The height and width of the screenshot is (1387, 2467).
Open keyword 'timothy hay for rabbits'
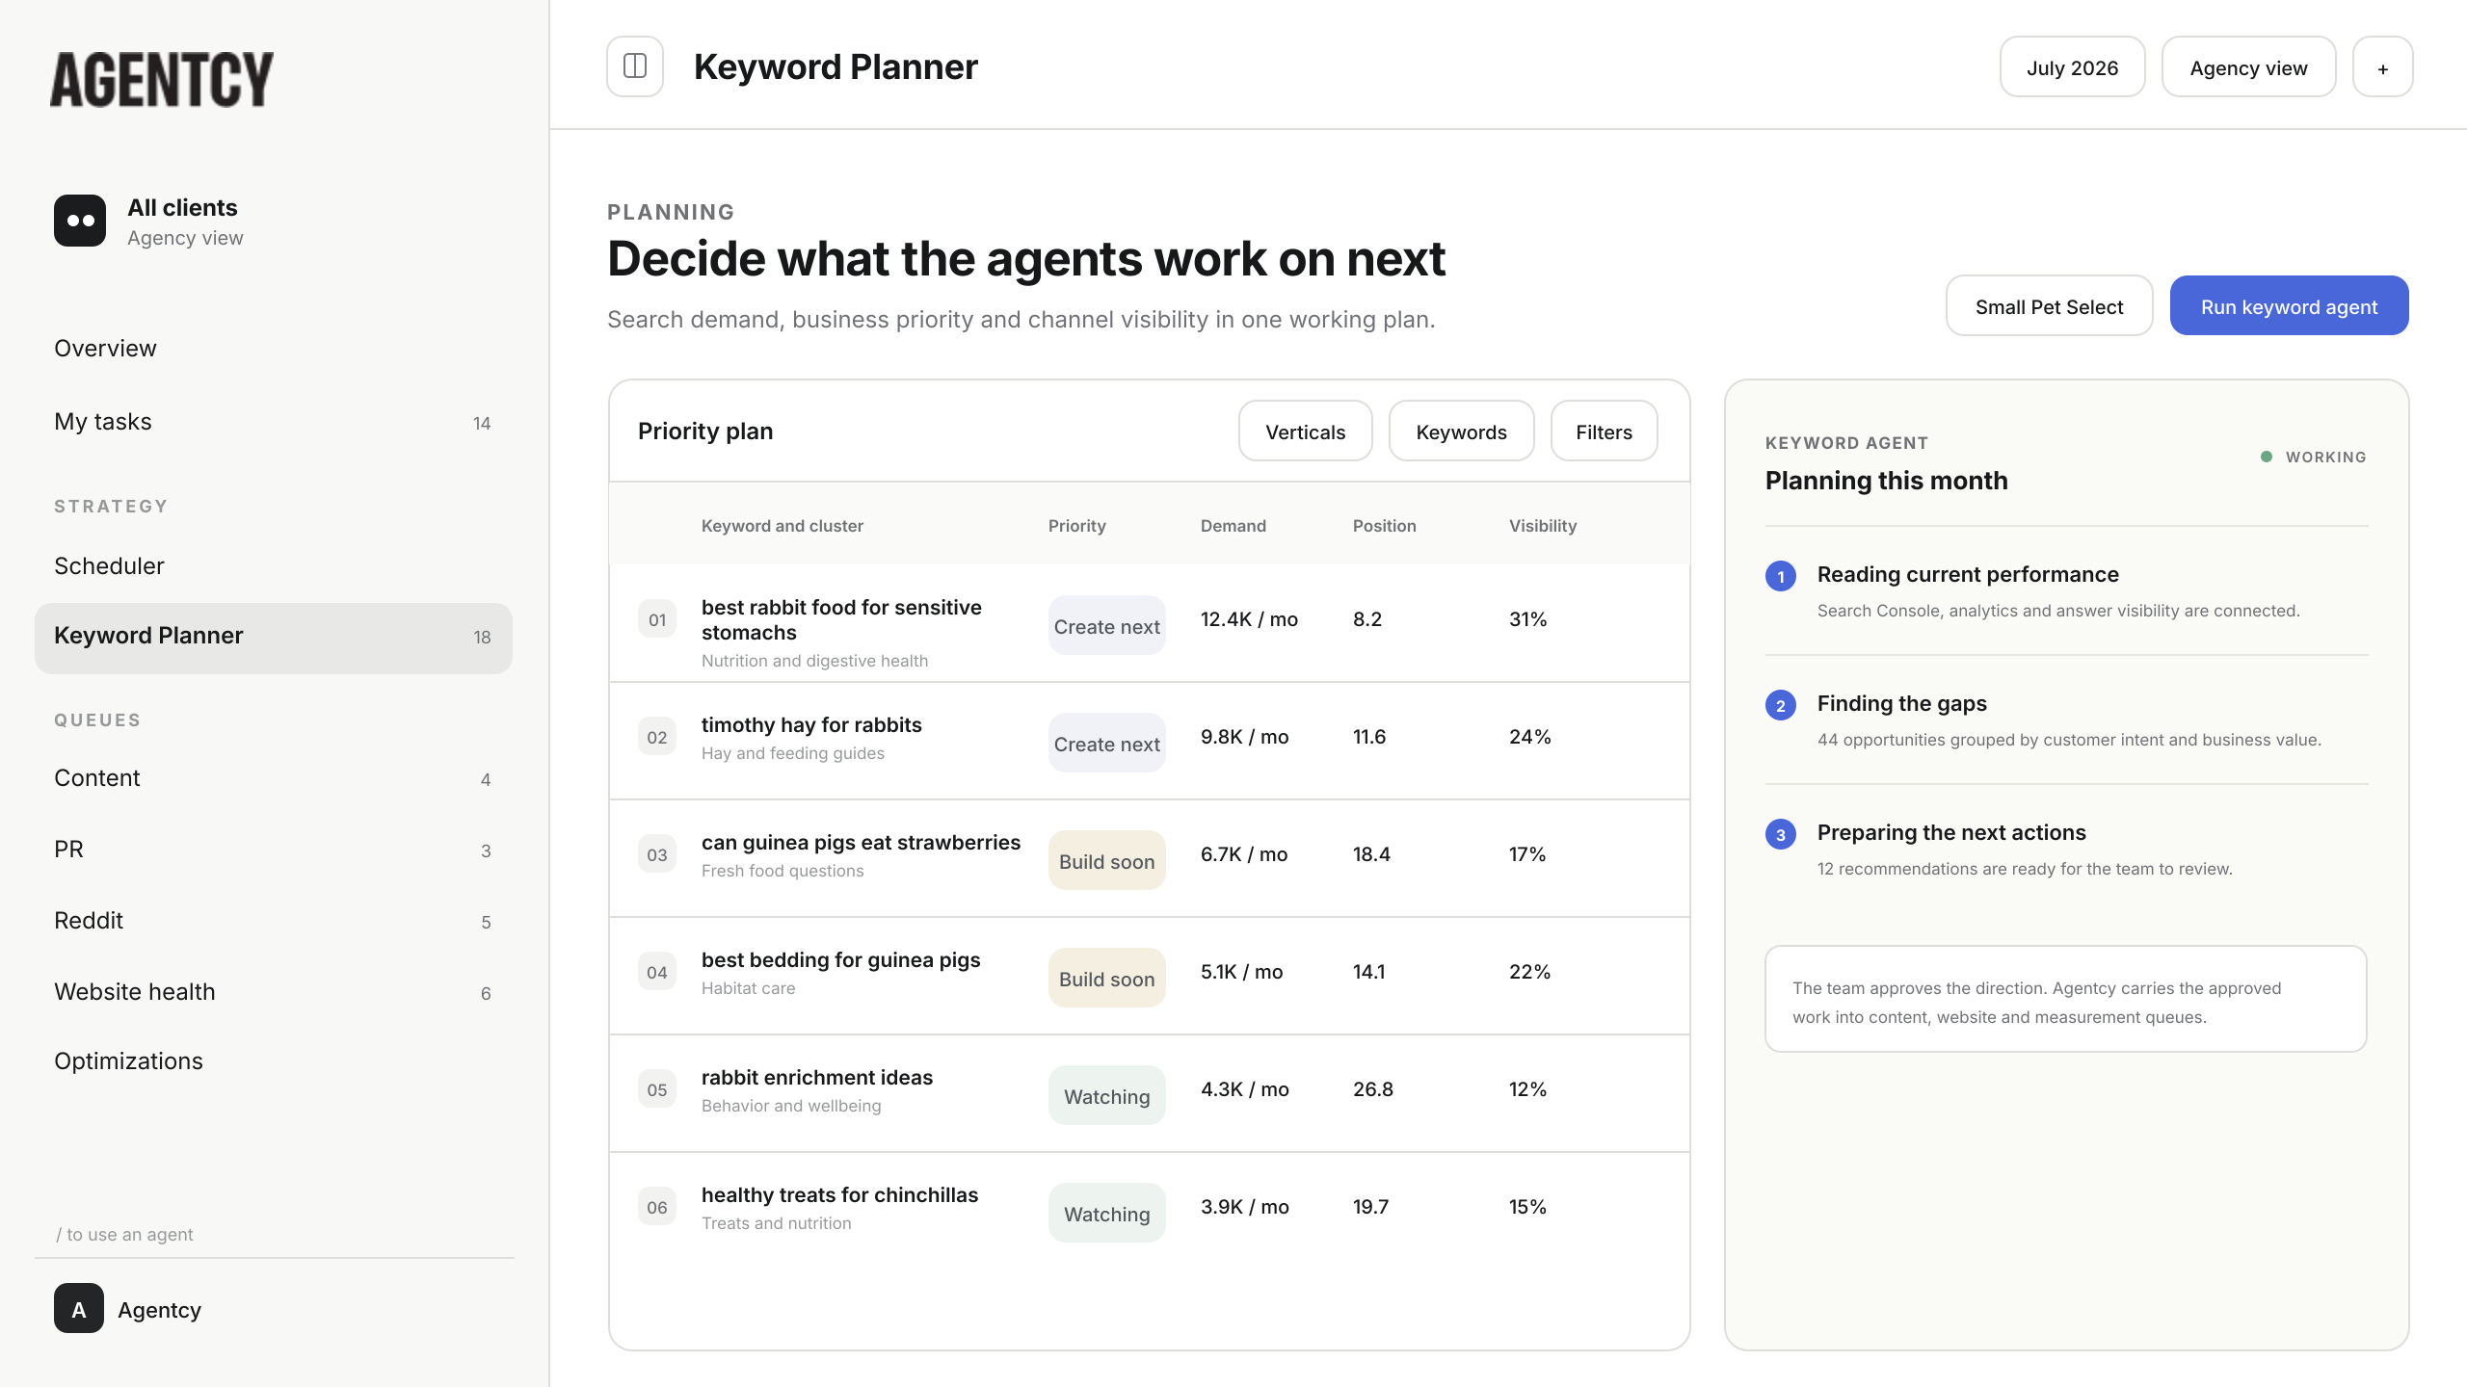point(811,724)
